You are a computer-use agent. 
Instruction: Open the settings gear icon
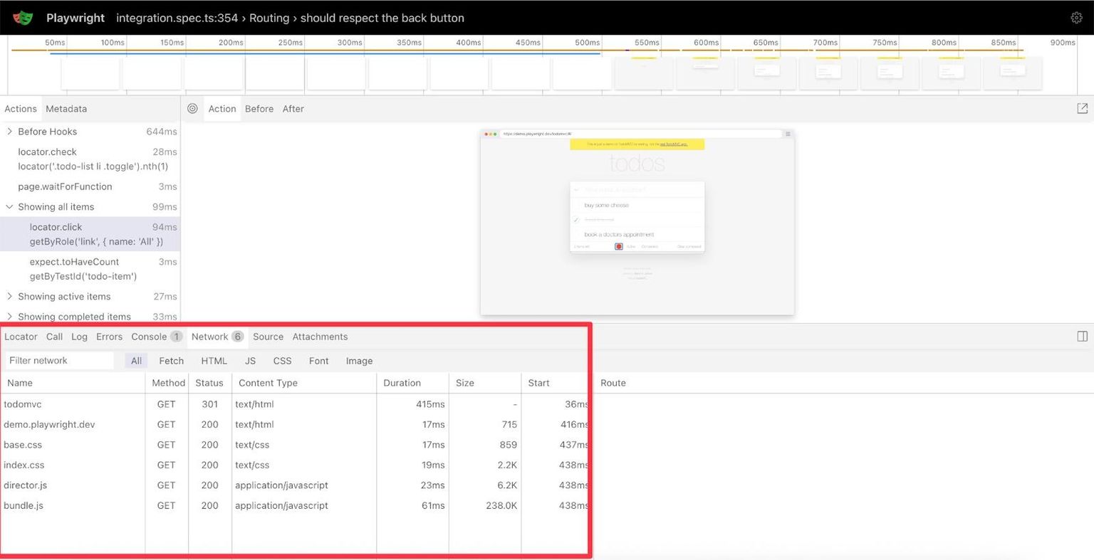click(x=1076, y=18)
